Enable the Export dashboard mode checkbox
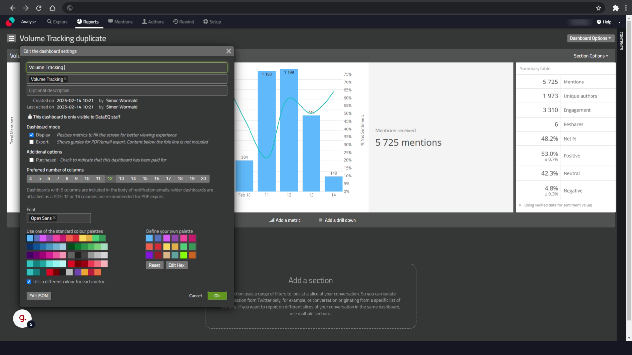The image size is (632, 355). click(32, 142)
